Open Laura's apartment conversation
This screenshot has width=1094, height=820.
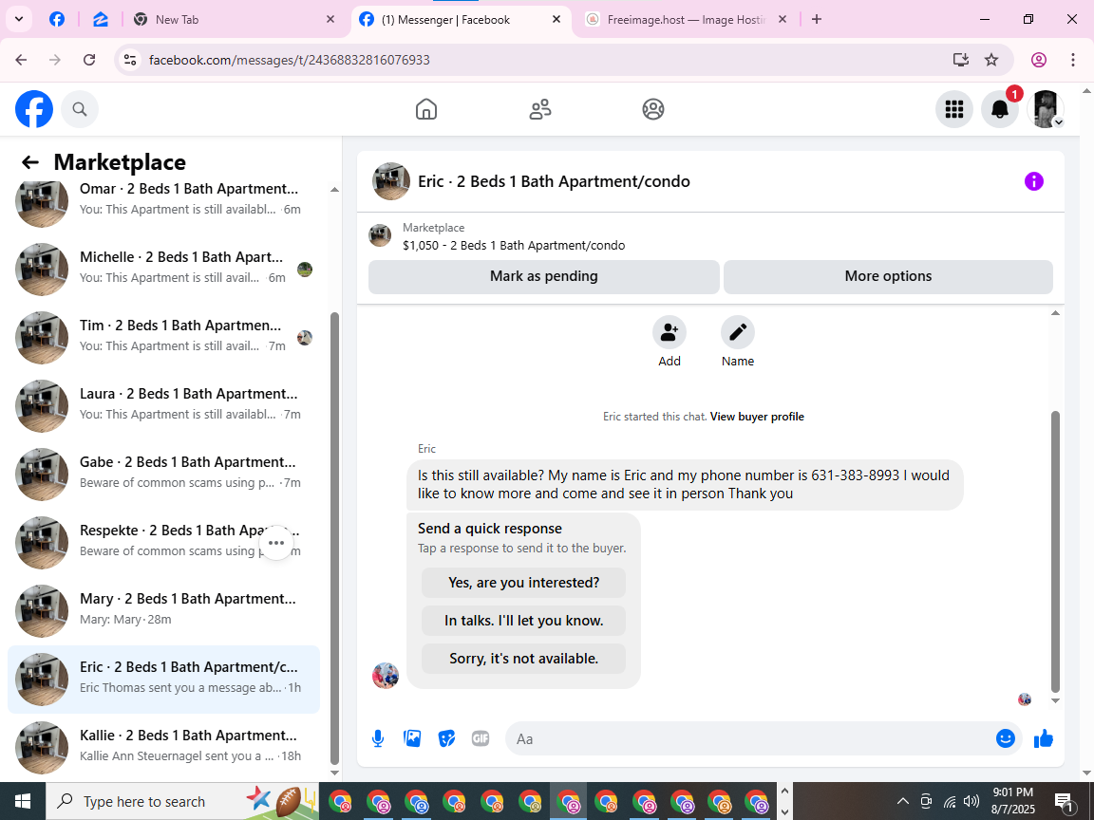(163, 406)
